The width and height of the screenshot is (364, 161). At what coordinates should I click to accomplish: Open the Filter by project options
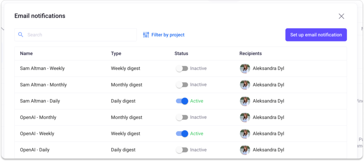[x=168, y=35]
